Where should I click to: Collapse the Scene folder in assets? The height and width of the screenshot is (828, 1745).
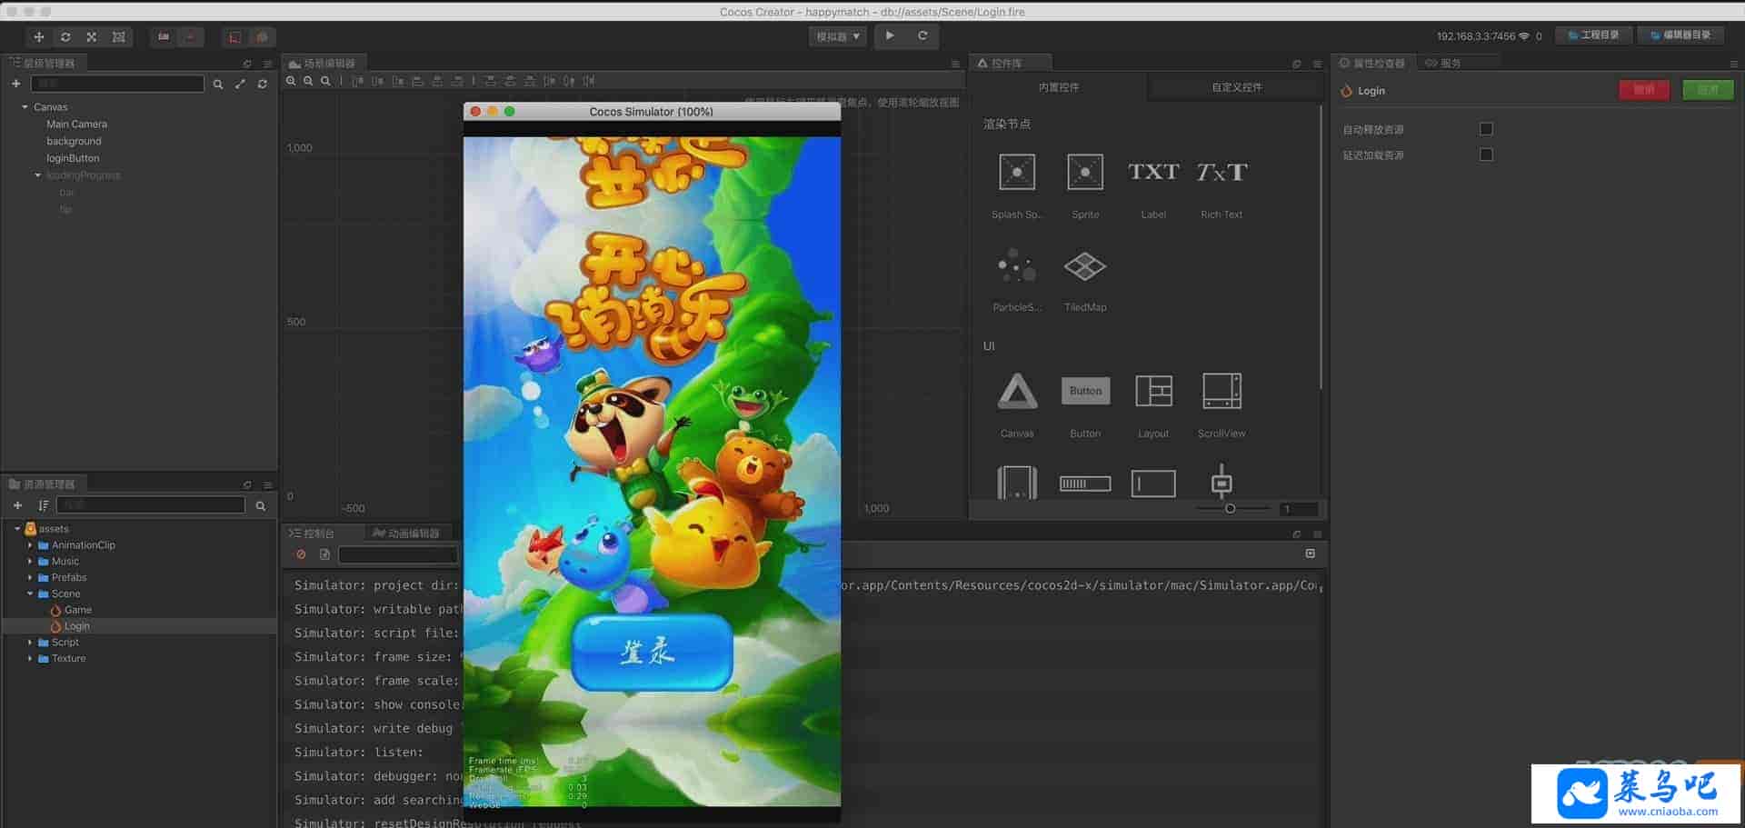pyautogui.click(x=30, y=594)
